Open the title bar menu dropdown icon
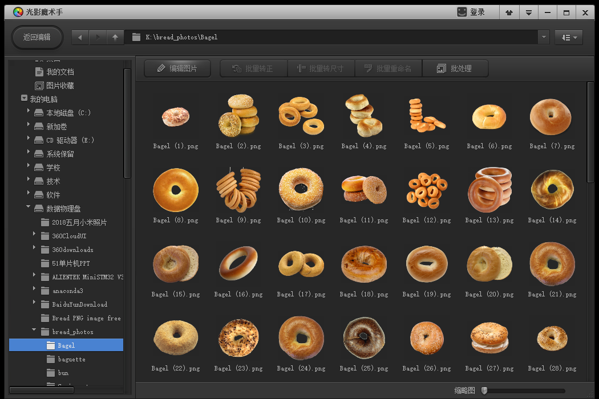The height and width of the screenshot is (399, 599). (529, 12)
